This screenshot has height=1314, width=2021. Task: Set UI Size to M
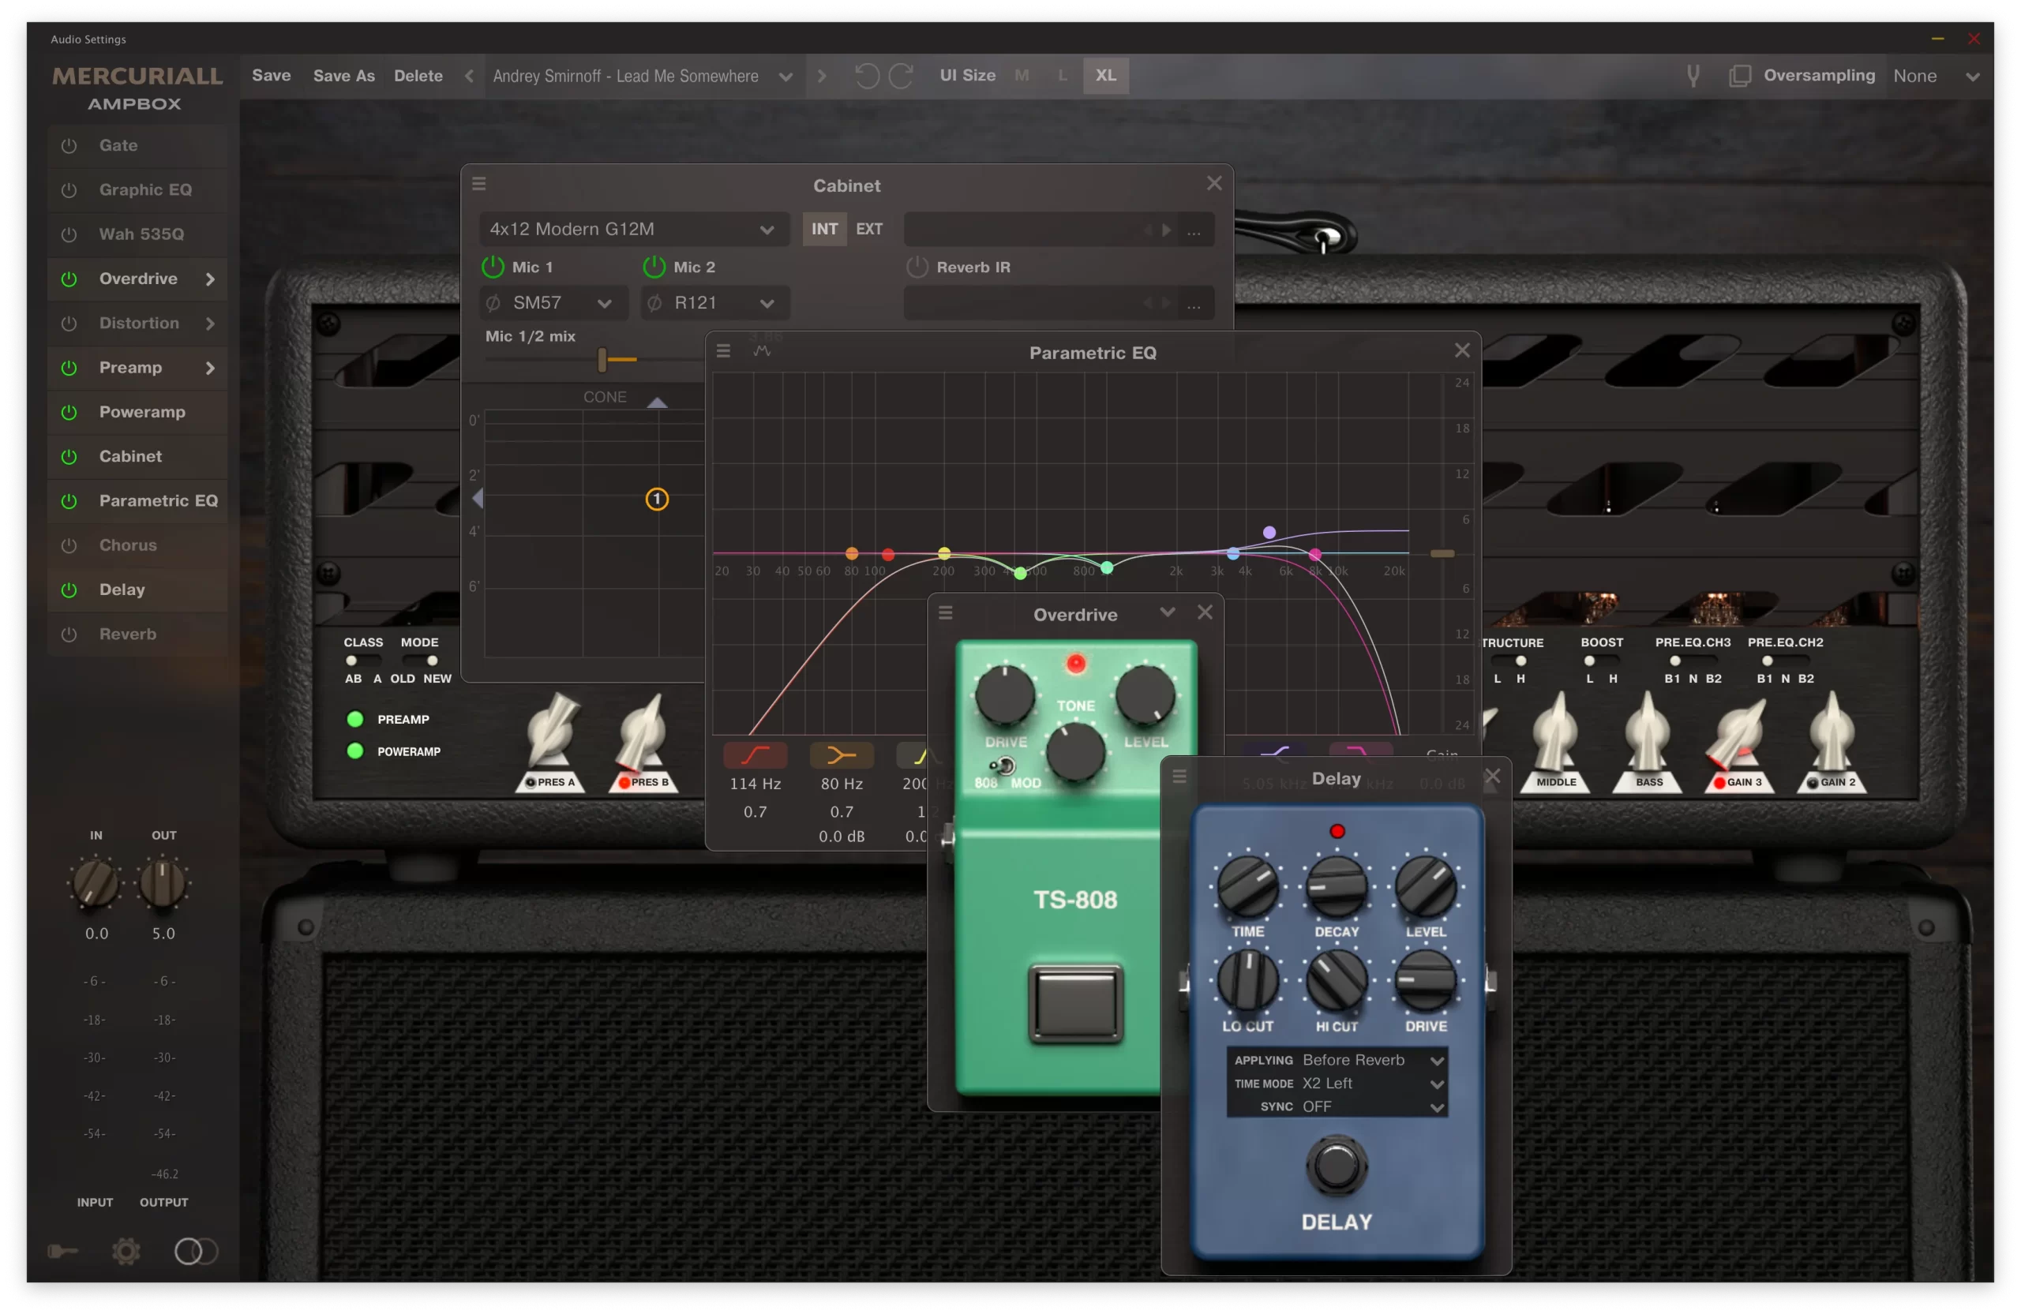click(x=1022, y=76)
